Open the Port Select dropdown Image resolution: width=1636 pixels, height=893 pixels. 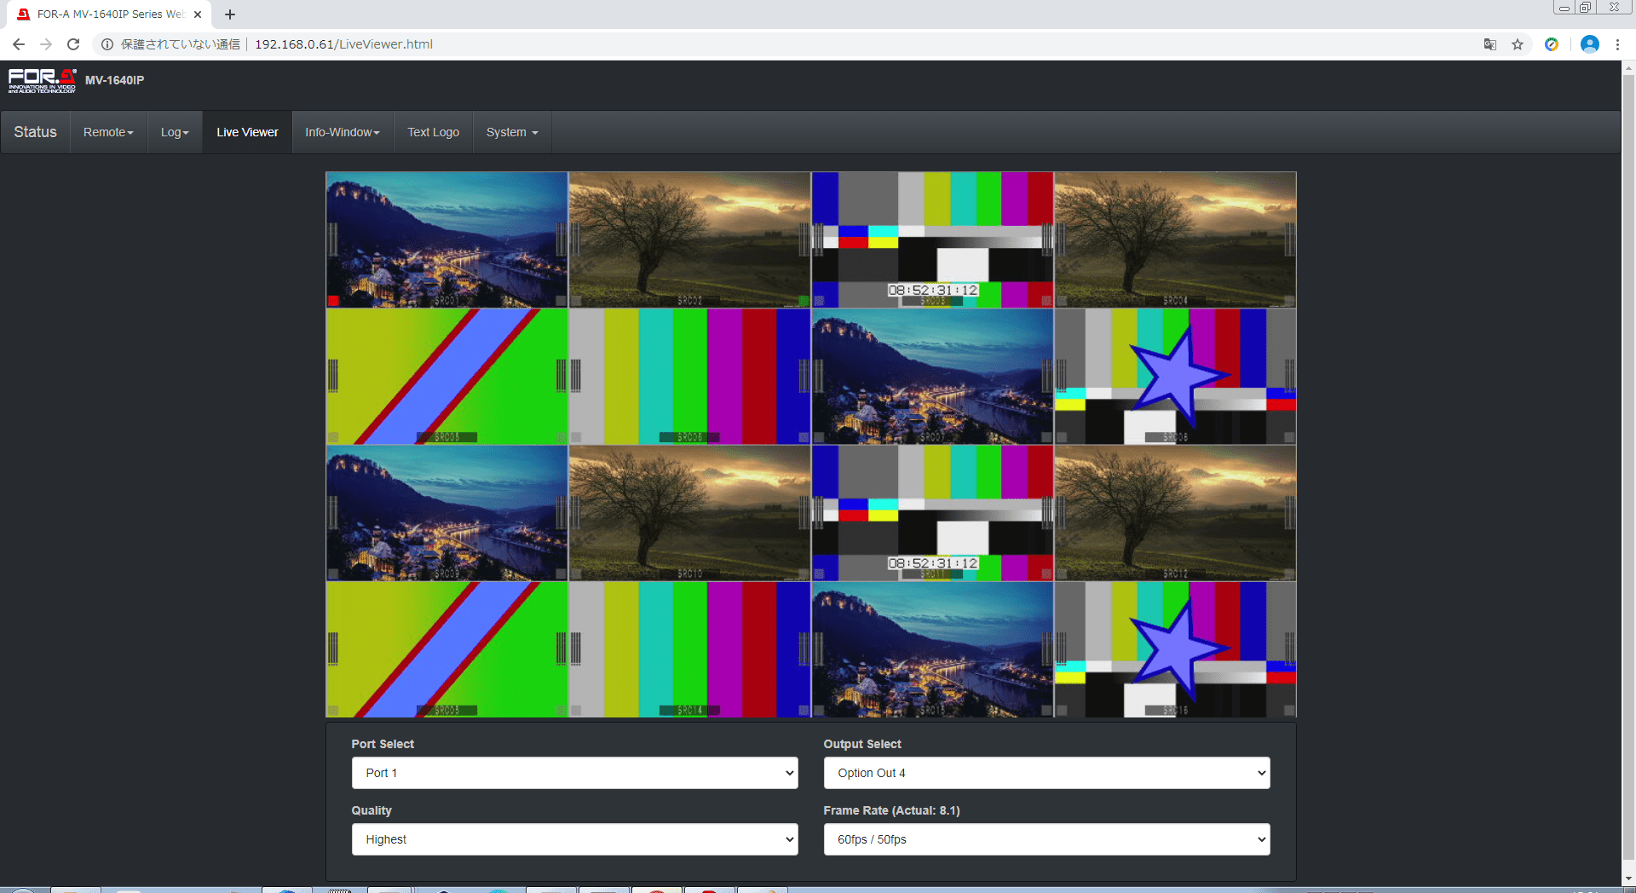pyautogui.click(x=574, y=773)
